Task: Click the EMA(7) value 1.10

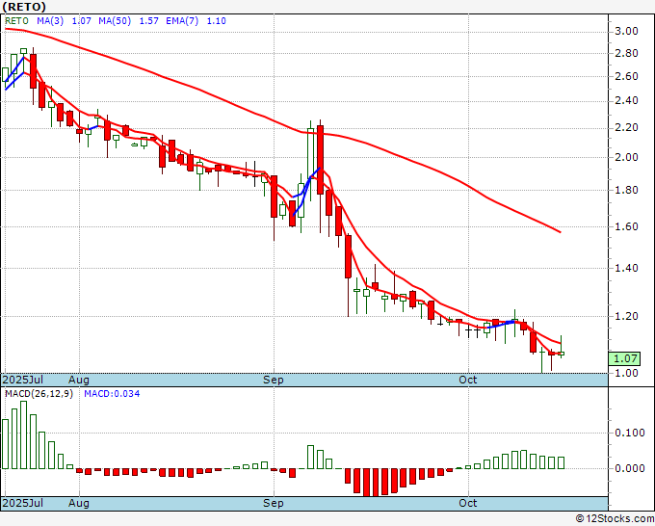Action: click(x=217, y=21)
